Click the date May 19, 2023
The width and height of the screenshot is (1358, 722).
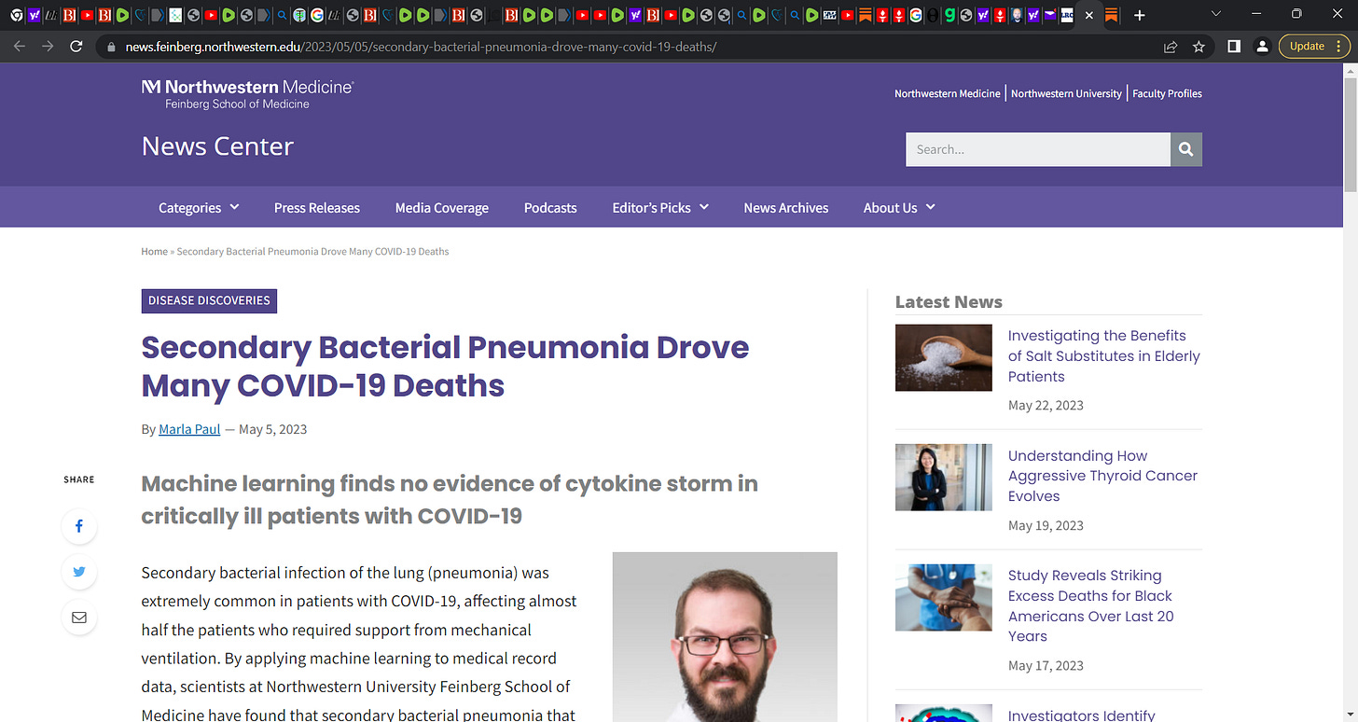(1046, 525)
